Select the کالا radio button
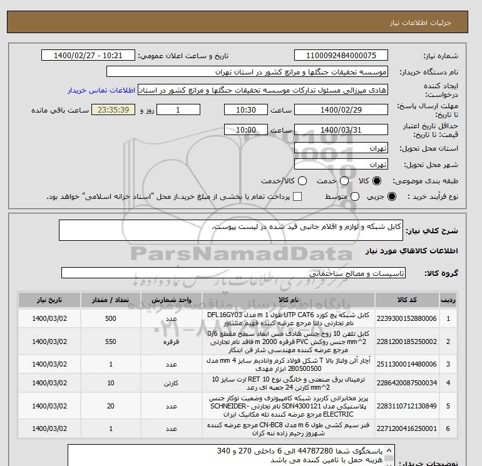 click(x=377, y=181)
